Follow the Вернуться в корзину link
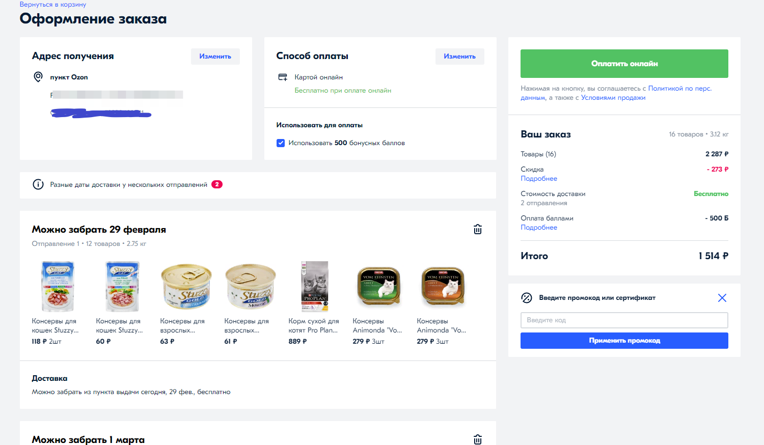 (x=53, y=5)
